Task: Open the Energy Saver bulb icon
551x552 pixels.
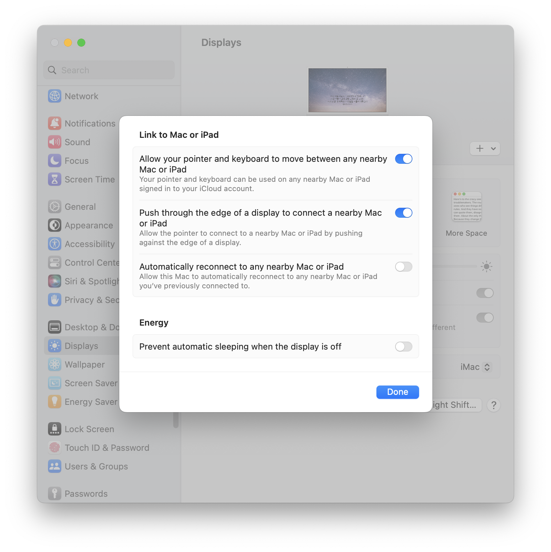Action: [x=55, y=402]
